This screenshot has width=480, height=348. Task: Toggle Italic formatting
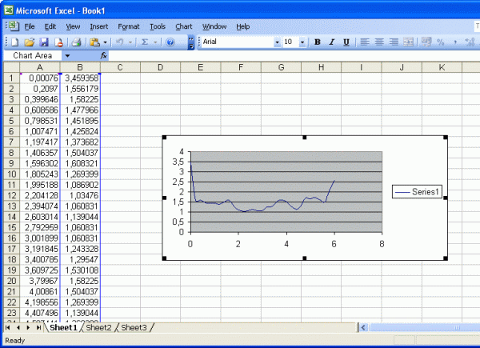click(332, 42)
